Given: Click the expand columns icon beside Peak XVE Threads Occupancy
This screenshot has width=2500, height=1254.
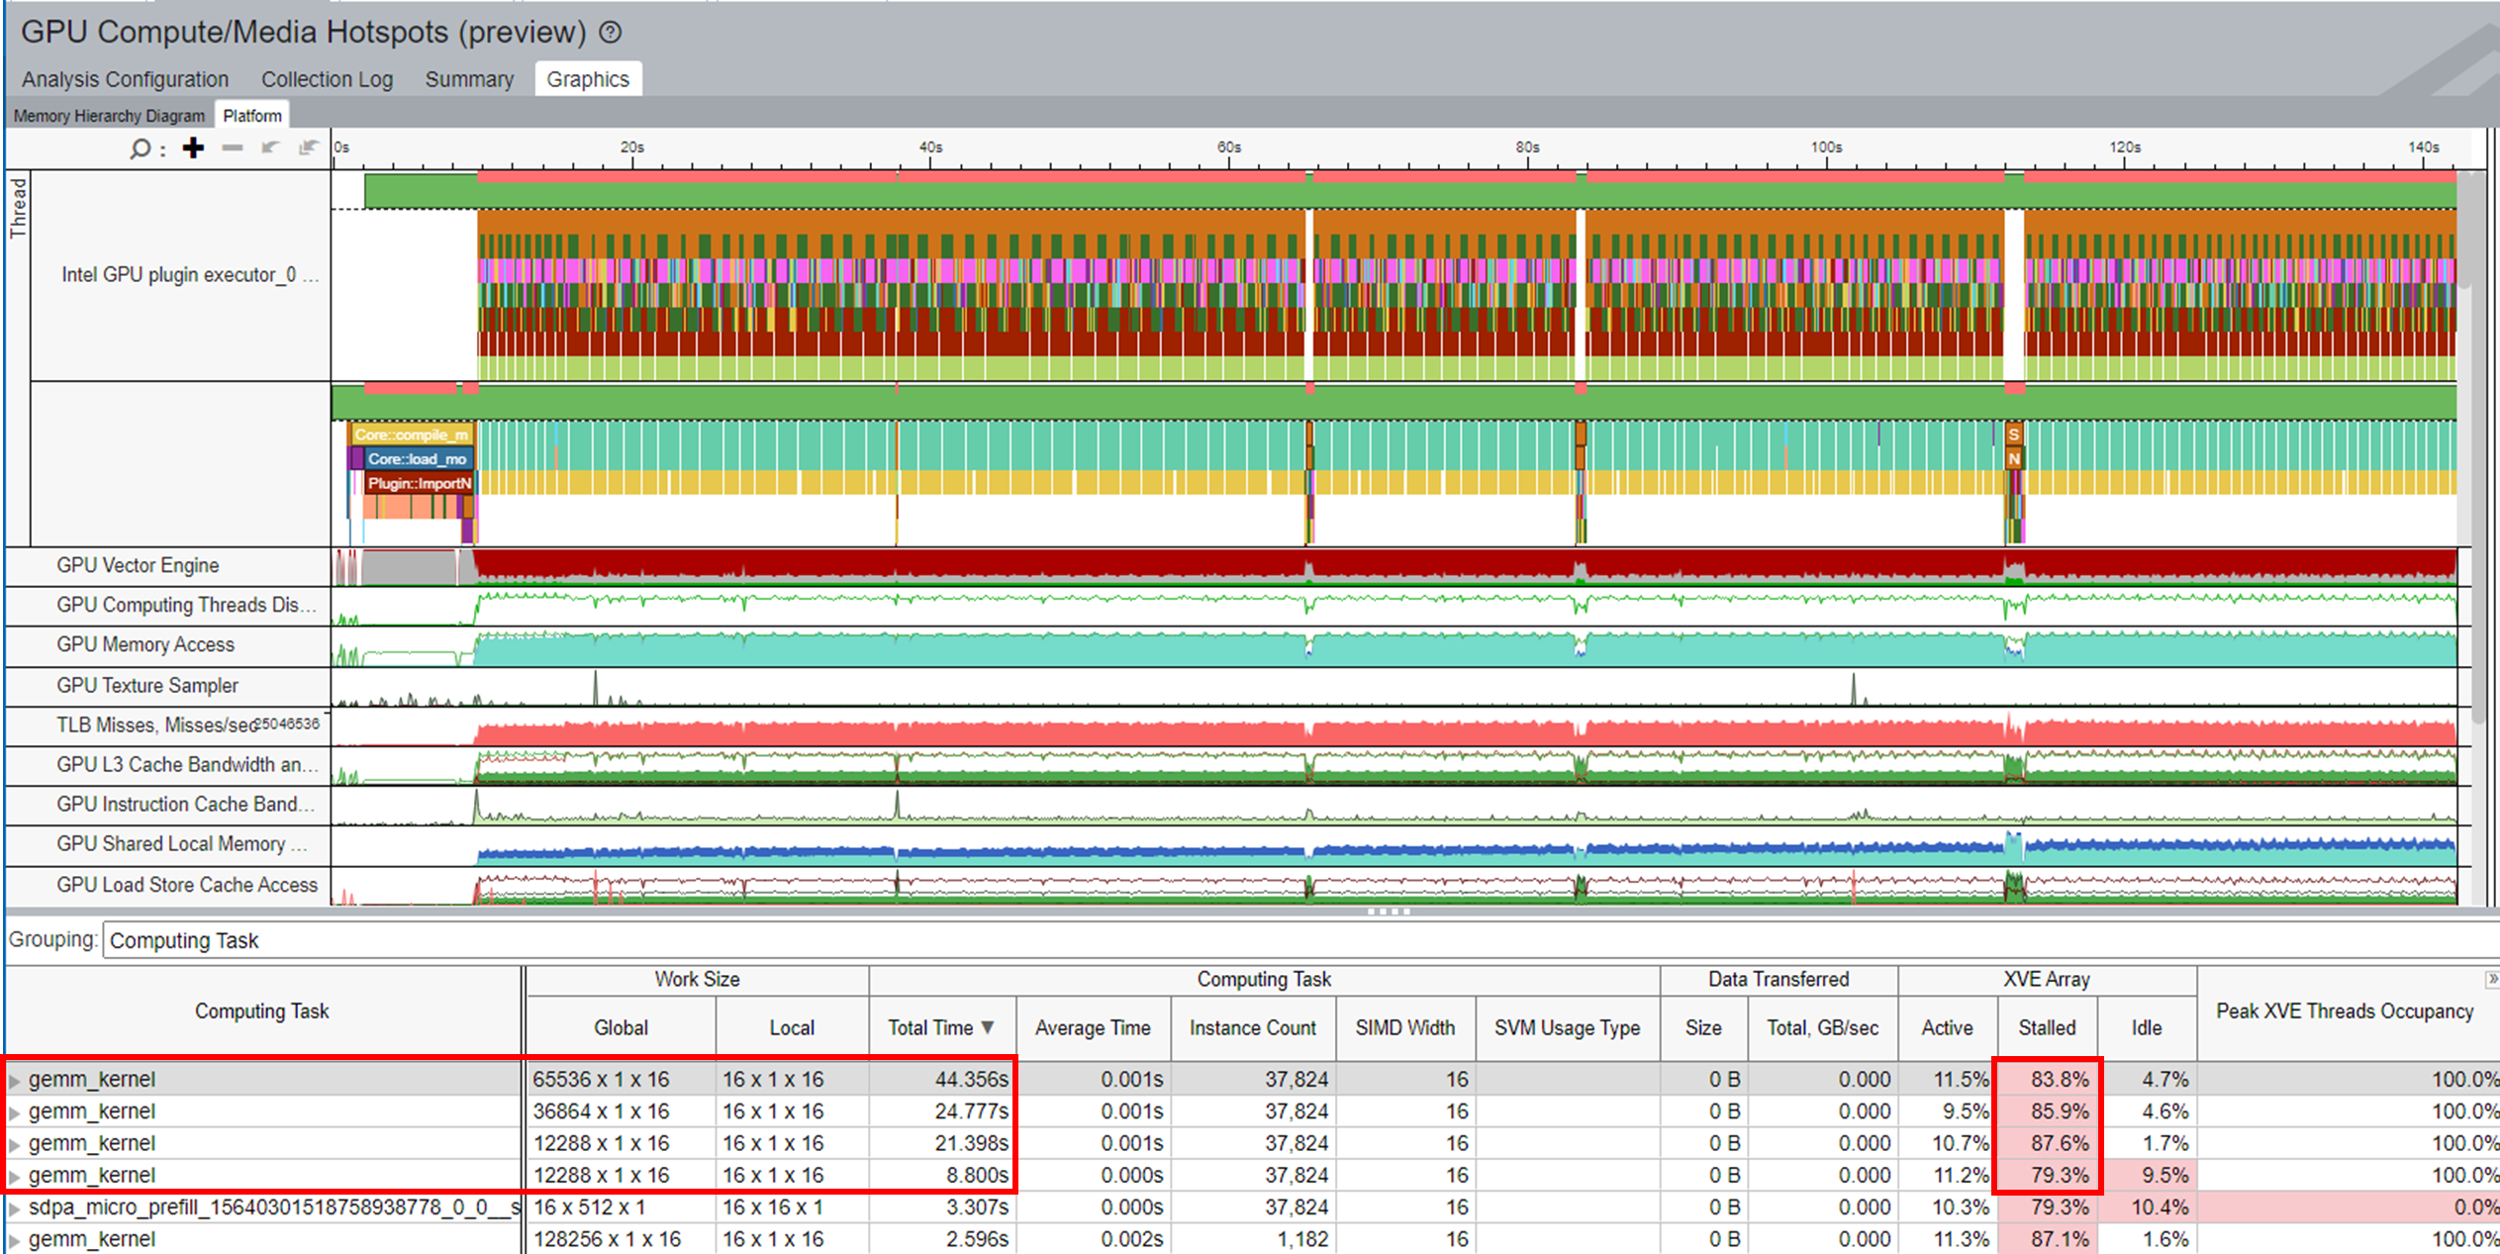Looking at the screenshot, I should 2491,979.
